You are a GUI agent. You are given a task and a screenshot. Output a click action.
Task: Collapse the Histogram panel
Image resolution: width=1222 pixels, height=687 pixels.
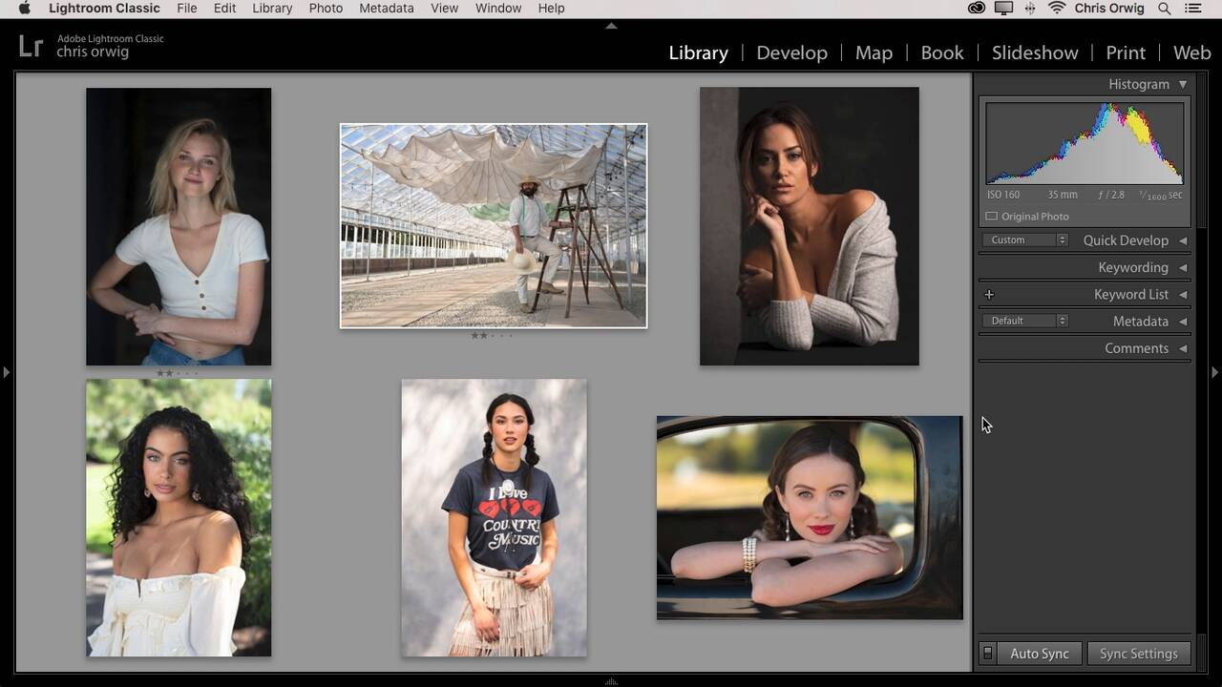coord(1183,84)
